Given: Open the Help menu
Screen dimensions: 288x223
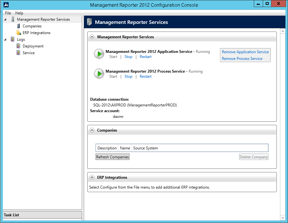Looking at the screenshot, I should 19,13.
